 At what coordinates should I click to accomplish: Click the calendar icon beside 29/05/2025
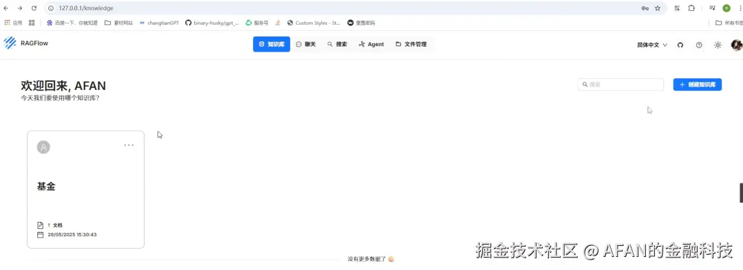41,234
